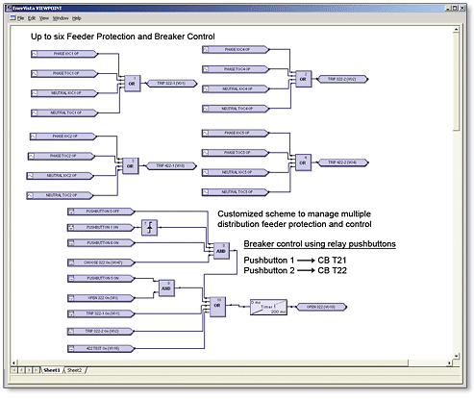The image size is (474, 399).
Task: Select the TRIP 322-2 On input block
Action: [x=101, y=332]
